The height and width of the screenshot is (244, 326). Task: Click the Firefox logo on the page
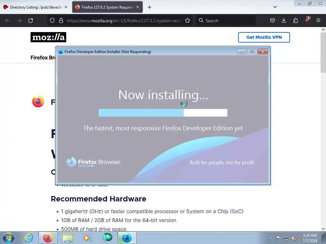[x=38, y=101]
